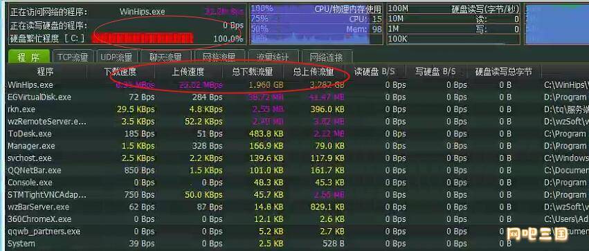Click the 483.8 KB total download value
Screen dimensions: 589x251
266,133
